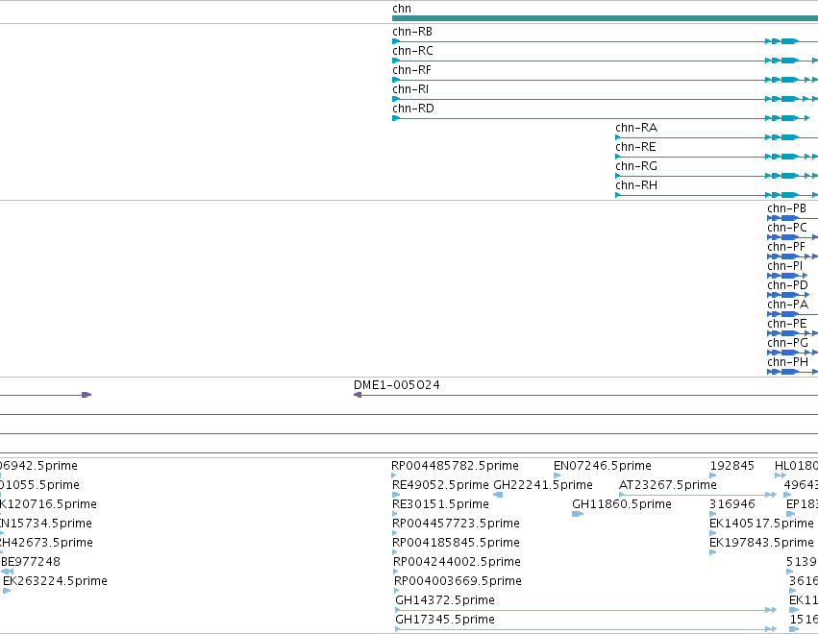The image size is (818, 634).
Task: Select protein chn-PG
Action: pyautogui.click(x=787, y=343)
